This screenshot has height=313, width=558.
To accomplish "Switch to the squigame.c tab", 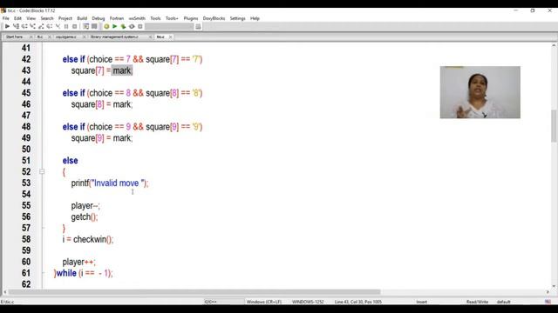I will click(x=66, y=37).
